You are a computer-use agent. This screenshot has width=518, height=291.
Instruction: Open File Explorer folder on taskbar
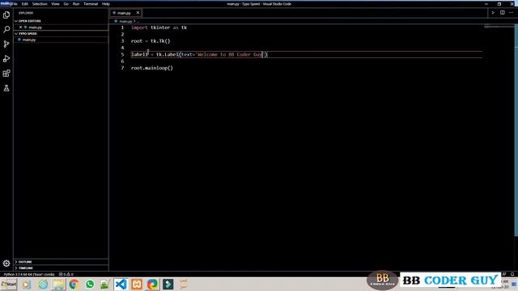[x=58, y=284]
